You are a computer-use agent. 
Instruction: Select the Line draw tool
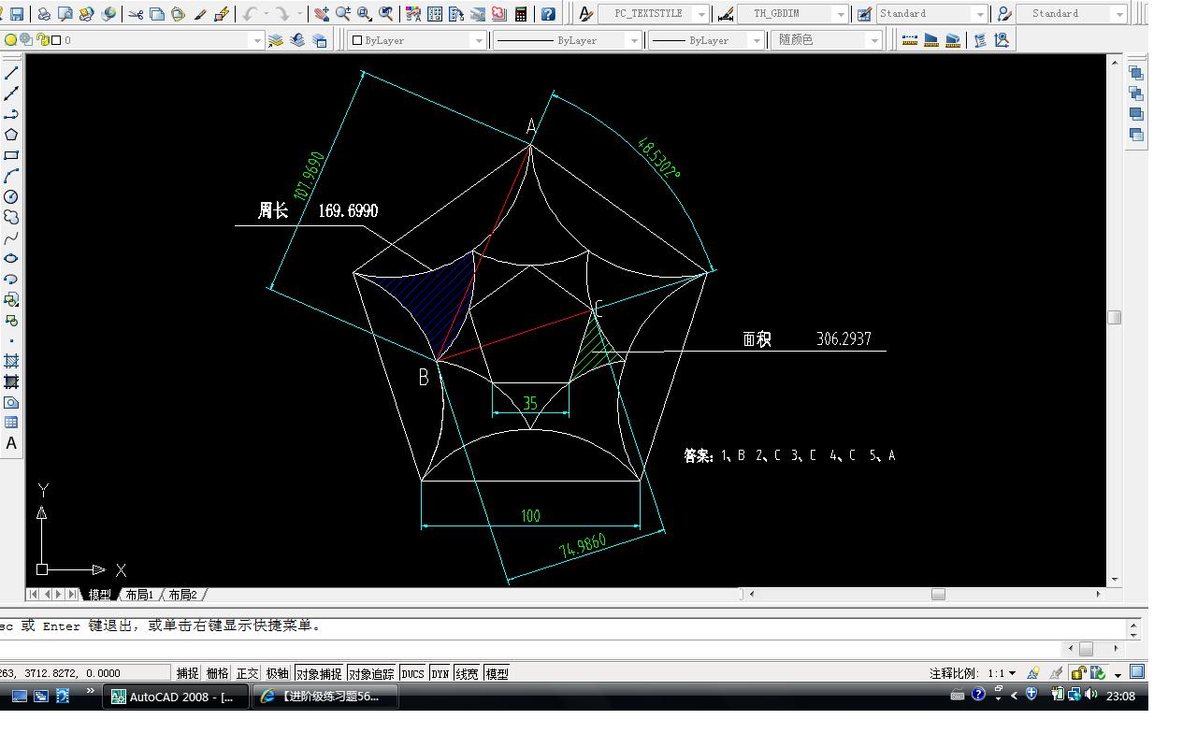point(11,72)
